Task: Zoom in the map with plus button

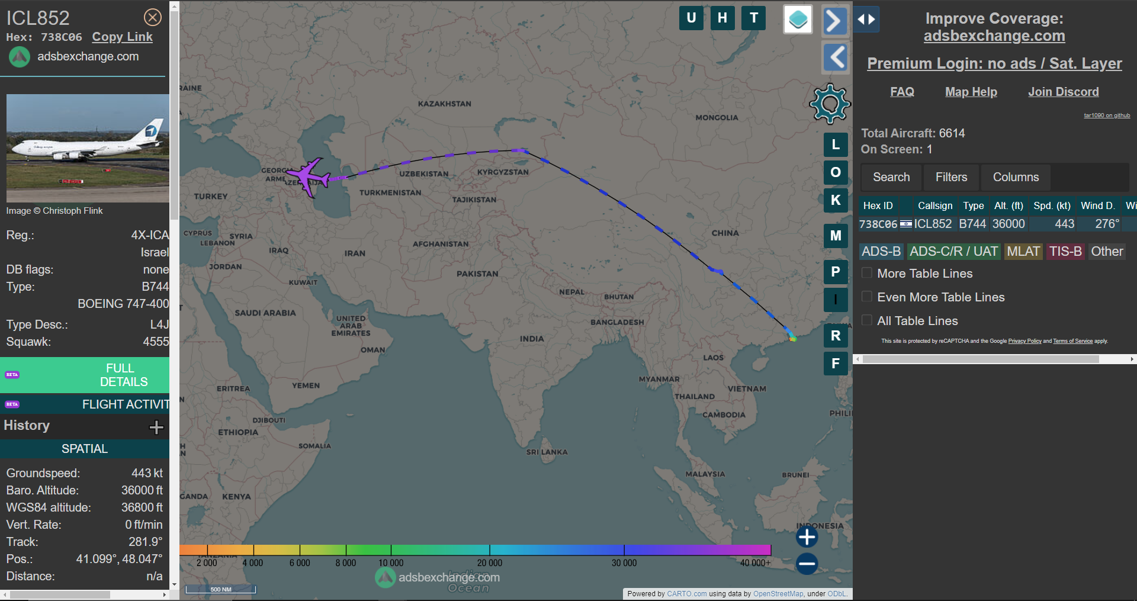Action: tap(807, 537)
